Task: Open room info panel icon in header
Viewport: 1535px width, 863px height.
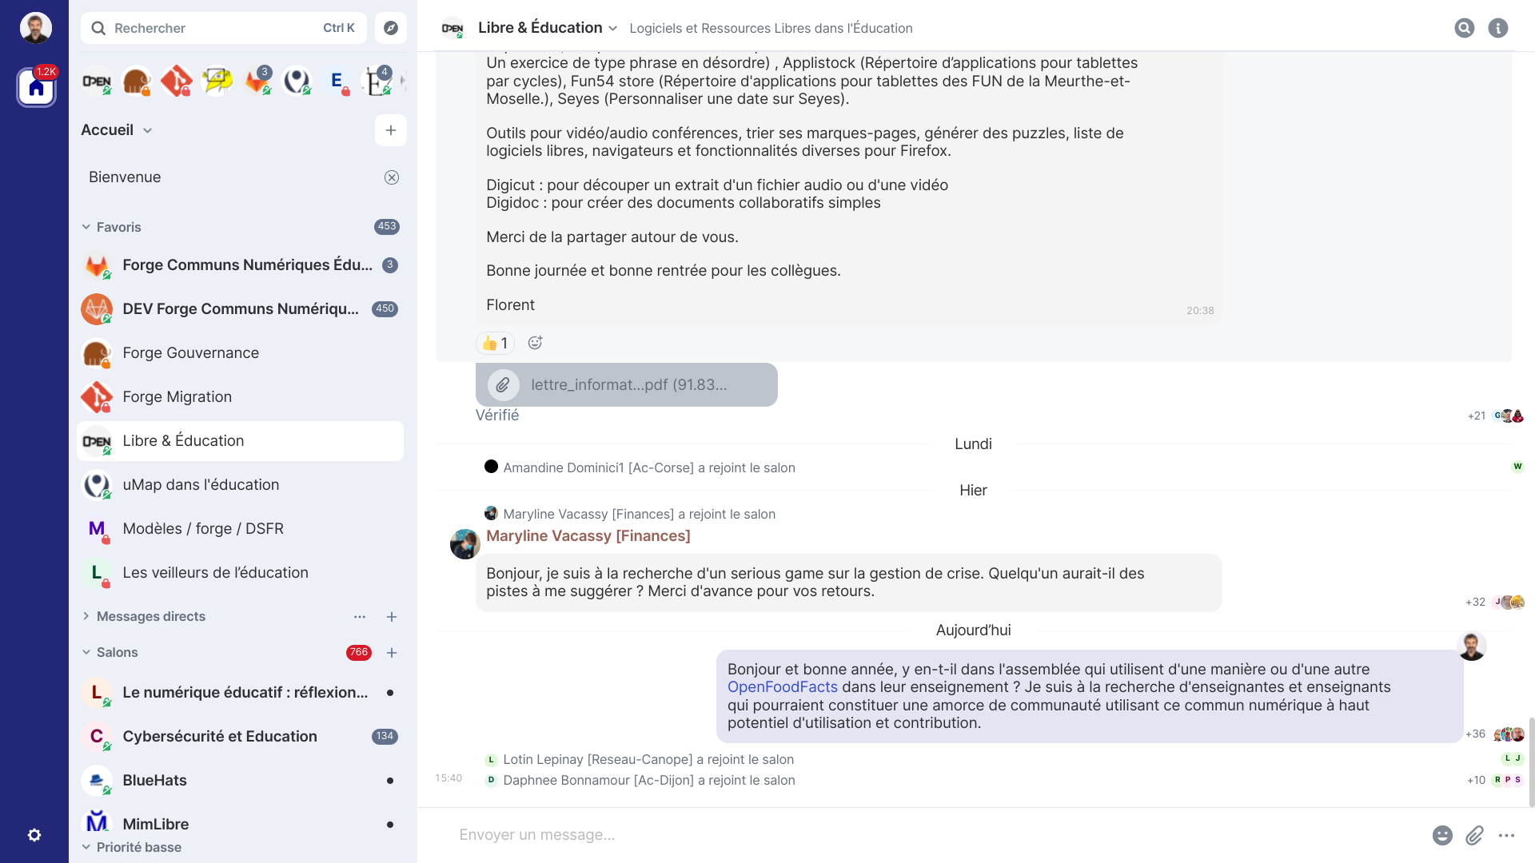Action: tap(1498, 28)
